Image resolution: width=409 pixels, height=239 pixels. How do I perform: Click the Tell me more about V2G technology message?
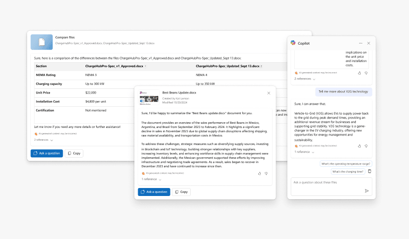pyautogui.click(x=343, y=91)
